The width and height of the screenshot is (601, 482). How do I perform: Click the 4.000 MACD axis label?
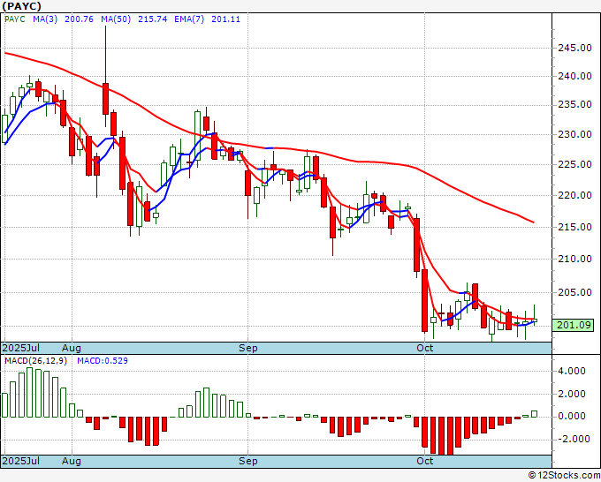click(572, 371)
